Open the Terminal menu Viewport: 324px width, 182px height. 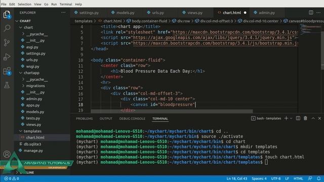pos(66,4)
